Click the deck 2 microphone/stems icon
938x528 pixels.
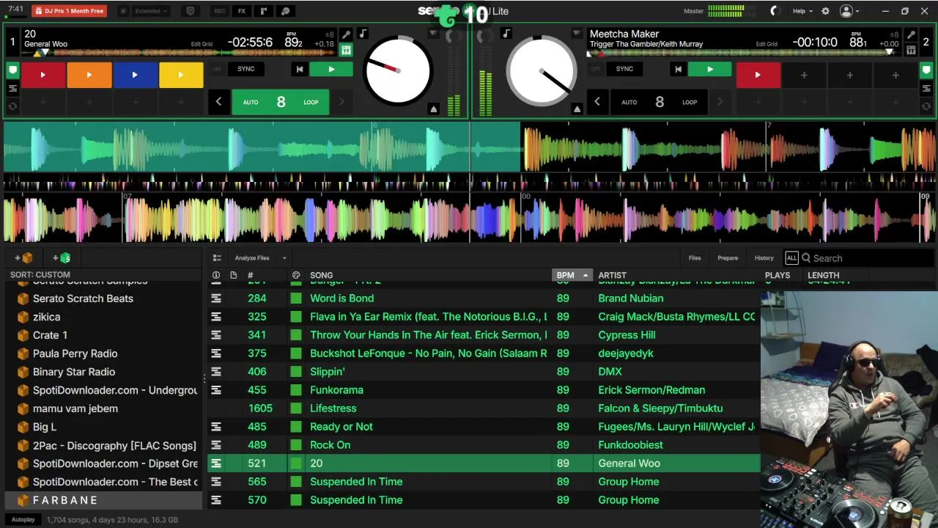point(911,34)
